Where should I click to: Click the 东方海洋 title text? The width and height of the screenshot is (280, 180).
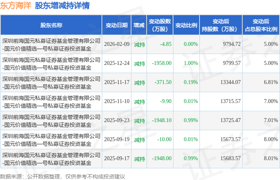16,5
